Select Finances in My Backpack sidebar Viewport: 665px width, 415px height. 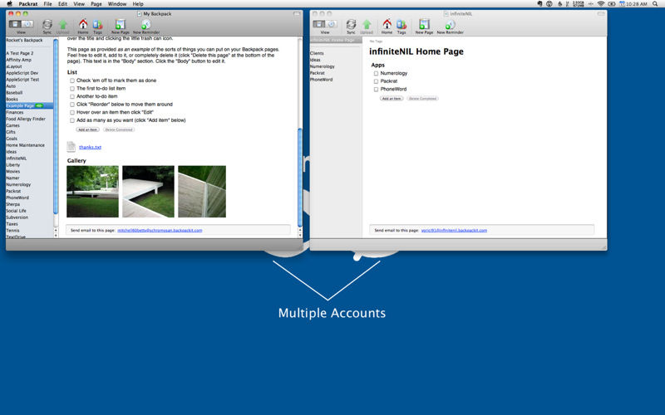coord(14,113)
